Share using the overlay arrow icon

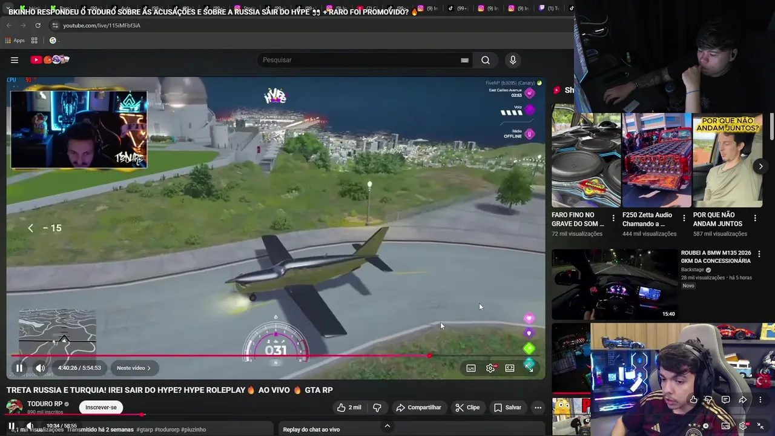click(742, 400)
